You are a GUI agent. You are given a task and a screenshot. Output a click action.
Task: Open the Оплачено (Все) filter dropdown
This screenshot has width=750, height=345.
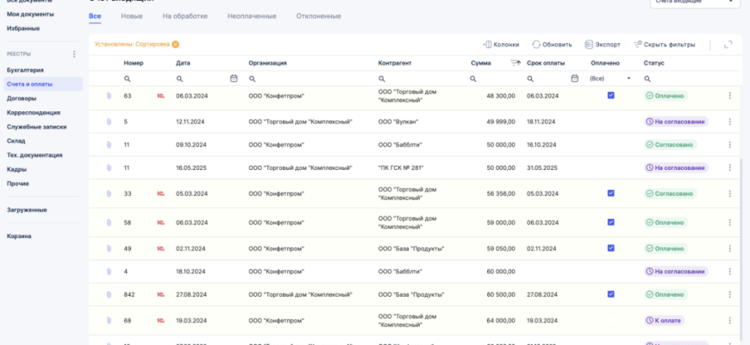[x=610, y=78]
